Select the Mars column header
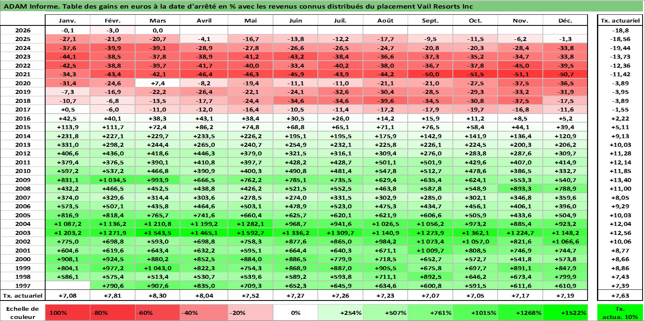 coord(158,20)
